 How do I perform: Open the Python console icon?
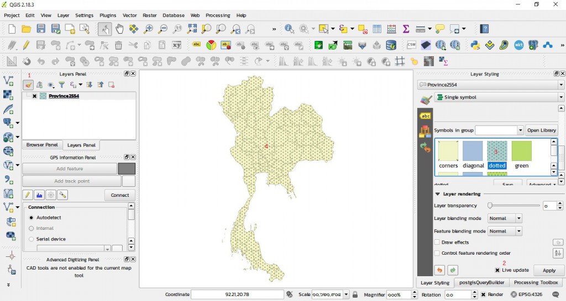click(x=474, y=45)
